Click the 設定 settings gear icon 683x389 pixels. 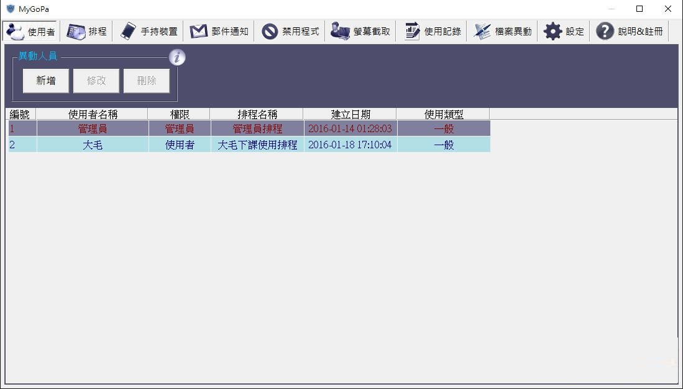[x=552, y=31]
